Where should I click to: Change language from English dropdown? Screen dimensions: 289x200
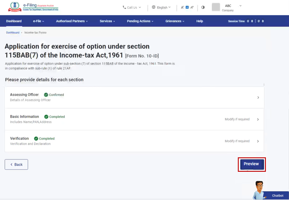tap(161, 7)
